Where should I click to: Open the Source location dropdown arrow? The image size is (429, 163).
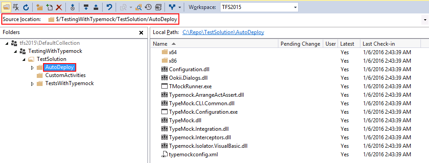pyautogui.click(x=425, y=20)
